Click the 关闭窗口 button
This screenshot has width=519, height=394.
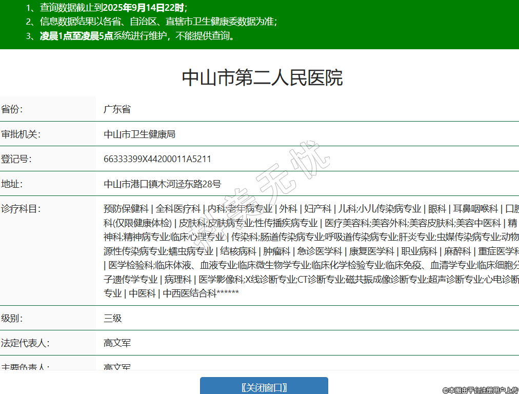coord(264,387)
